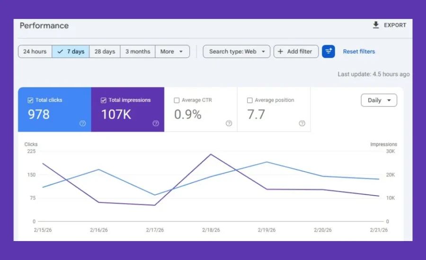Screen dimensions: 426x260
Task: Expand the More date range dropdown
Action: click(172, 52)
